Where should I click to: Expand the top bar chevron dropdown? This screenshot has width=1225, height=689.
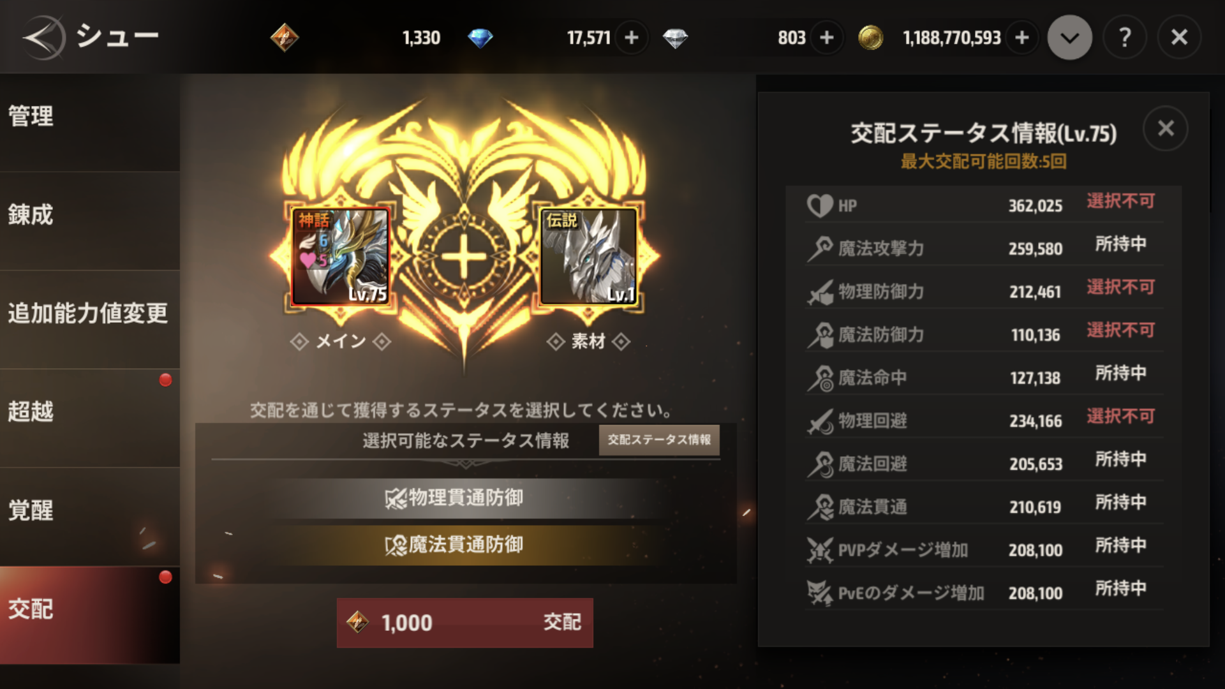[x=1070, y=38]
